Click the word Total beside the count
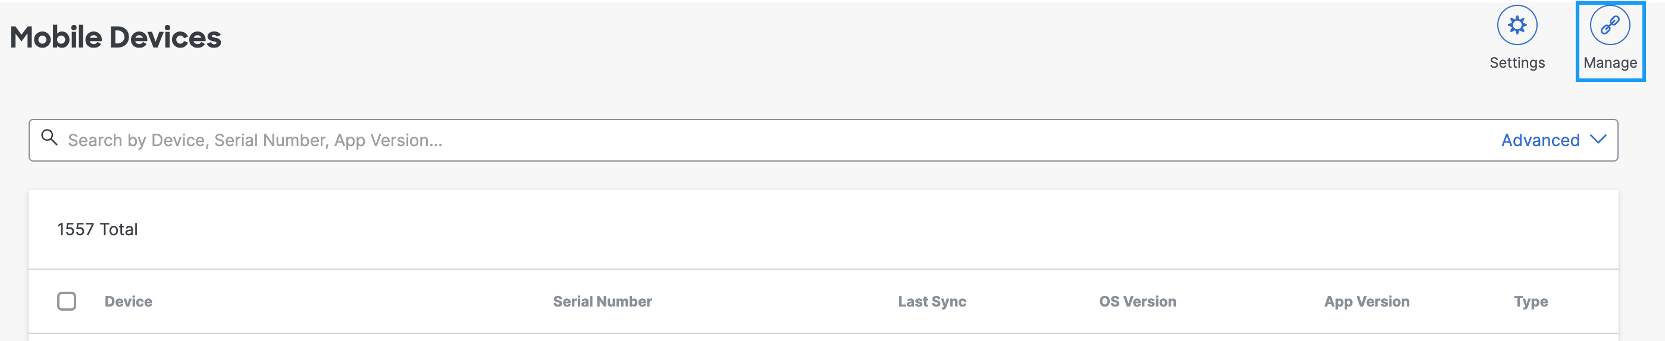The width and height of the screenshot is (1665, 341). [118, 229]
